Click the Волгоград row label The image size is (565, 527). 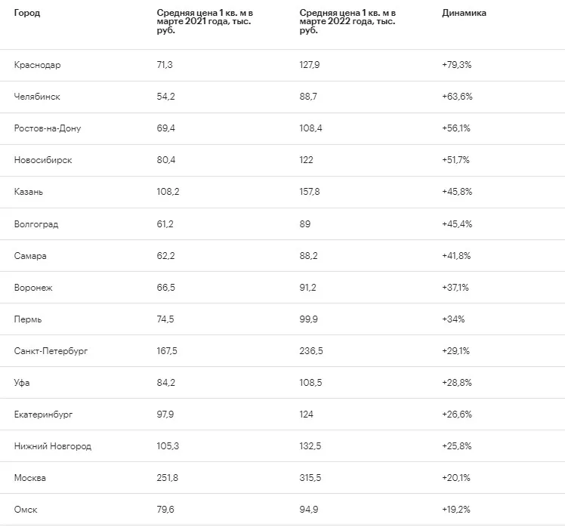click(36, 224)
